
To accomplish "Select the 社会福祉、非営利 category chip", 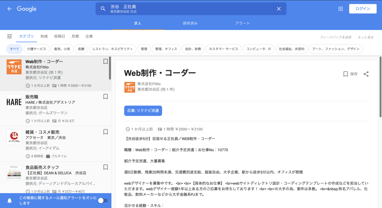I will (292, 49).
